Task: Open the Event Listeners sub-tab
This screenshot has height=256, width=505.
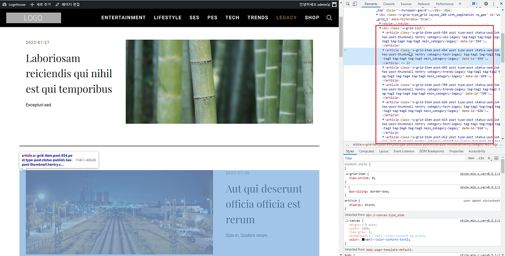Action: [x=404, y=151]
